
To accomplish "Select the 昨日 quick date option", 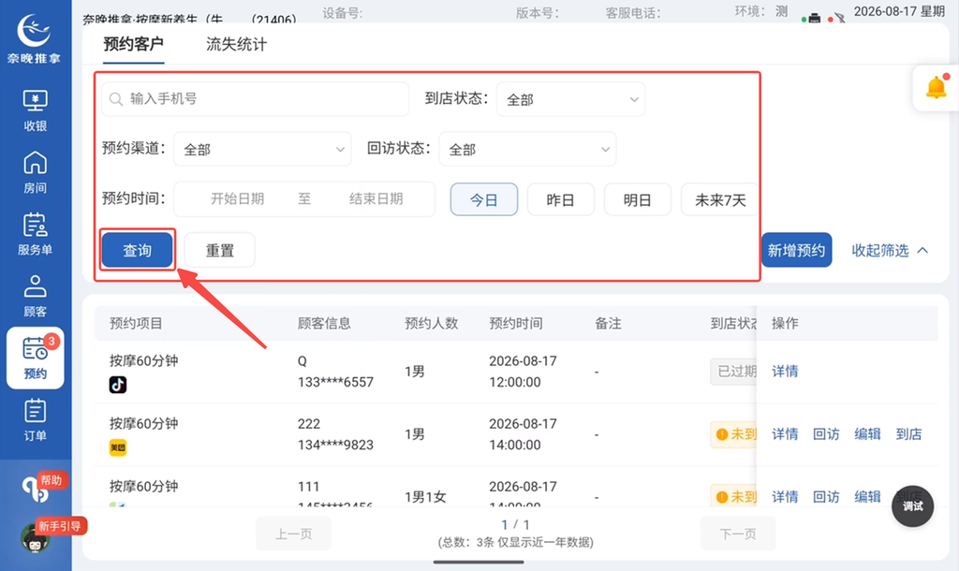I will [x=560, y=200].
